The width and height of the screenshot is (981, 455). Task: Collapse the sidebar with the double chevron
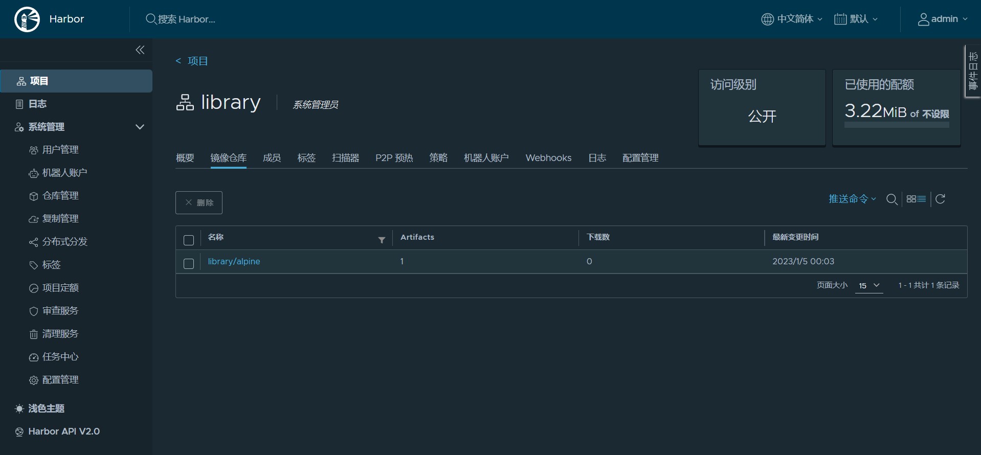pyautogui.click(x=140, y=50)
